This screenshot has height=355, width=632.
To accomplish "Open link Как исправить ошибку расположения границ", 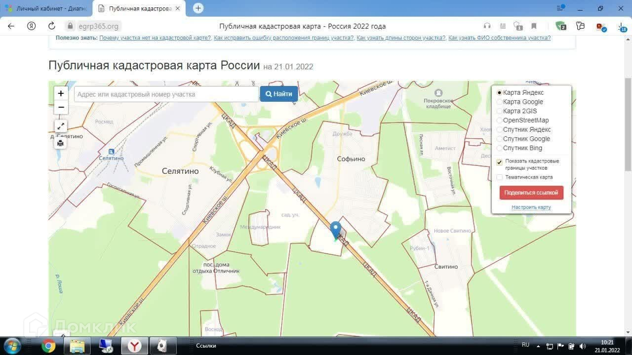I will point(283,38).
